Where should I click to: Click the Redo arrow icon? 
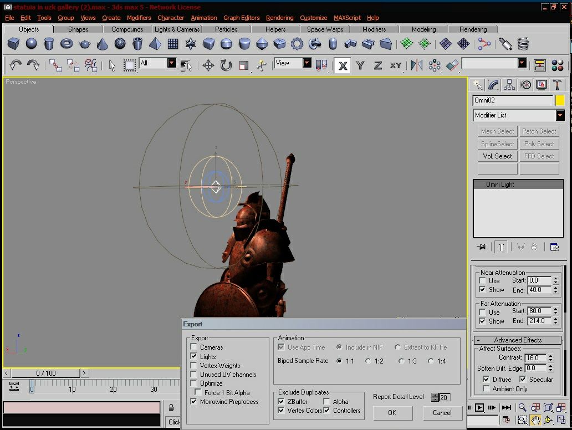click(33, 65)
